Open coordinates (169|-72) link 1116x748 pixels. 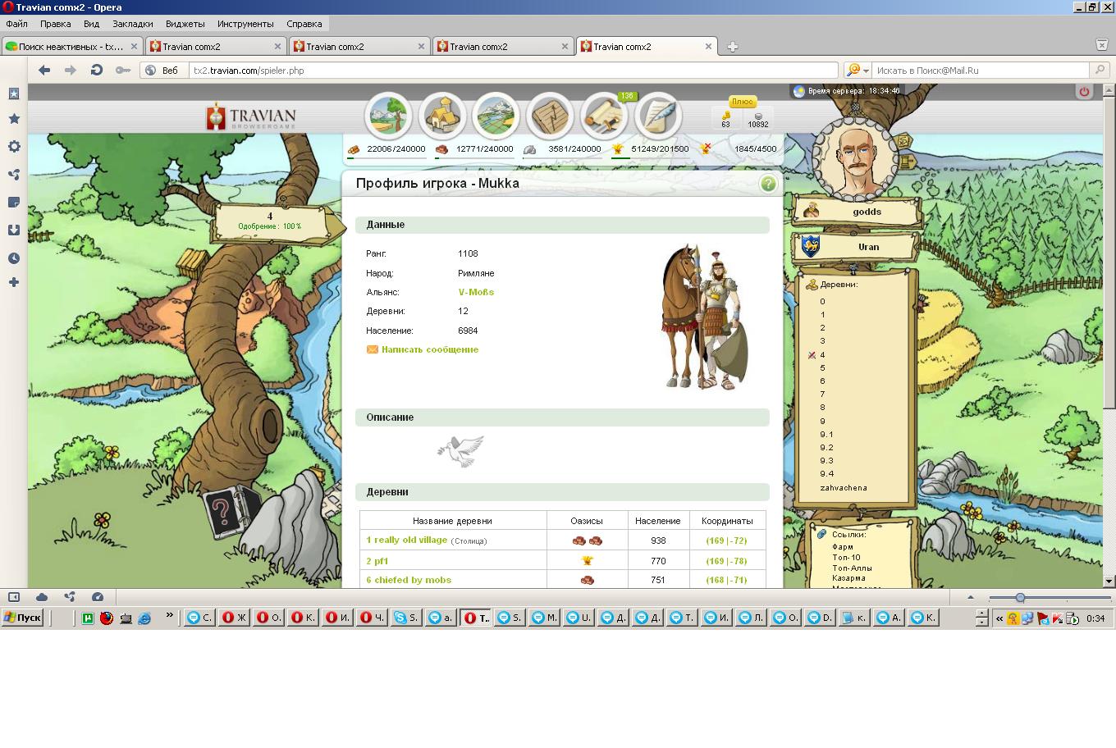726,540
